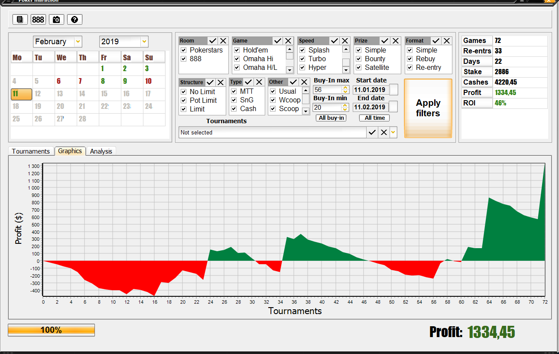
Task: Click the Not selected tournaments field
Action: pyautogui.click(x=273, y=132)
